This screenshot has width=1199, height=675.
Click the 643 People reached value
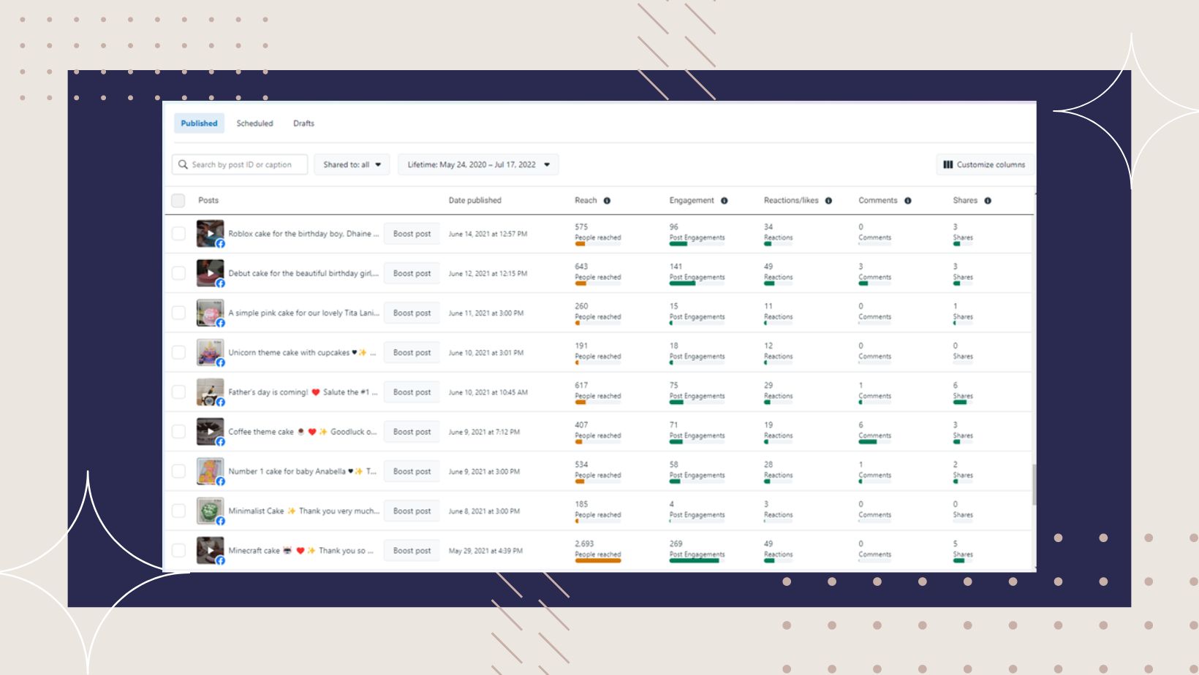coord(581,267)
